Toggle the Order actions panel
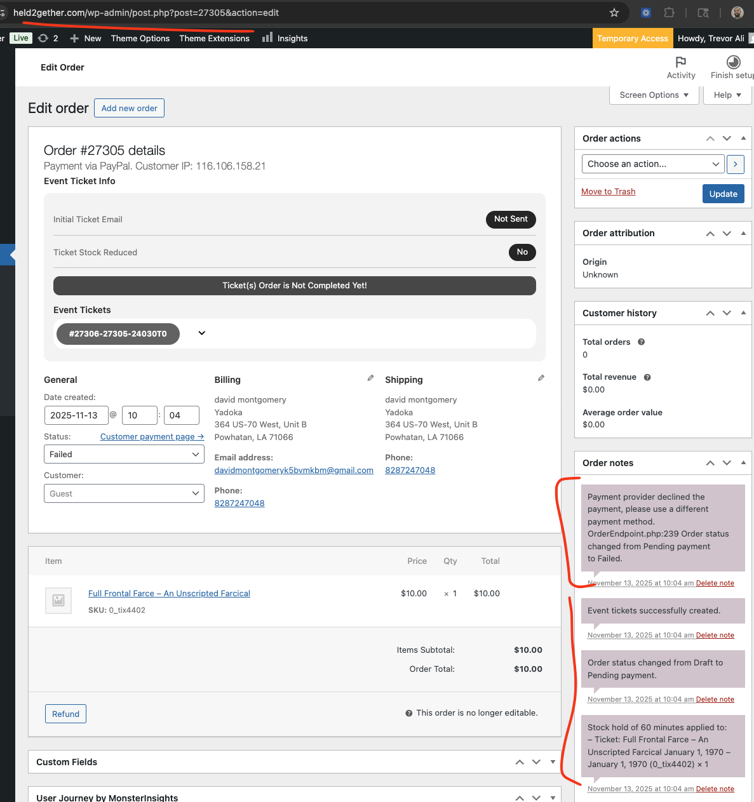754x802 pixels. click(743, 138)
